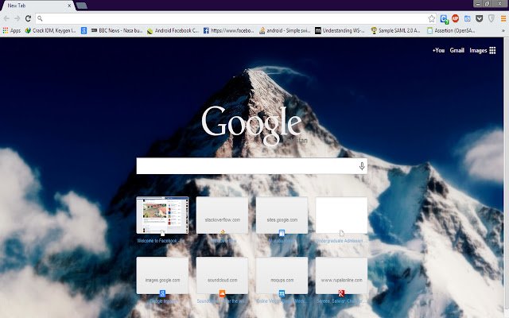
Task: Open the shield extension icon
Action: tap(492, 18)
